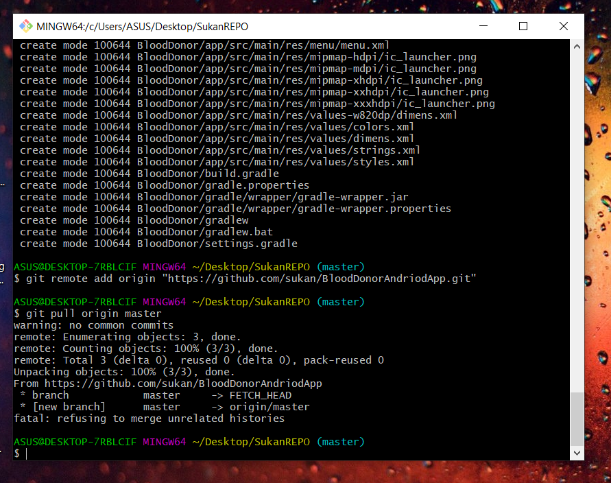Image resolution: width=611 pixels, height=483 pixels.
Task: Click the window title MINGW64:/c/Users/ASUS/Desktop/SukanREPO
Action: (x=142, y=27)
